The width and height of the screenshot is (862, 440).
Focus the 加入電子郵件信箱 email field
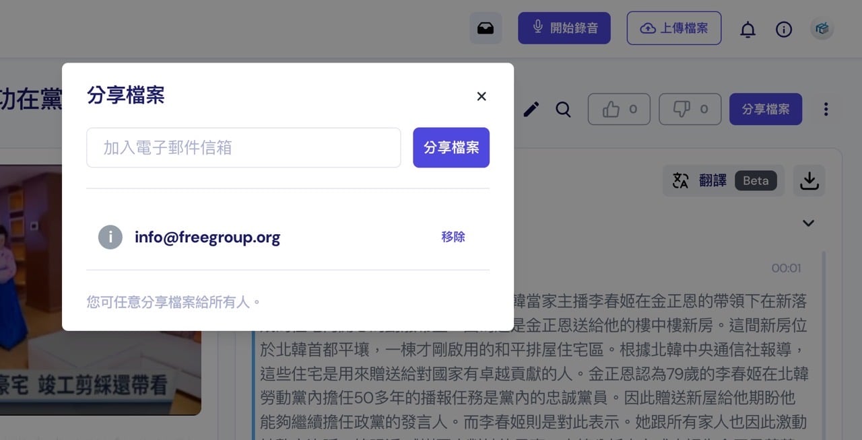(x=244, y=147)
